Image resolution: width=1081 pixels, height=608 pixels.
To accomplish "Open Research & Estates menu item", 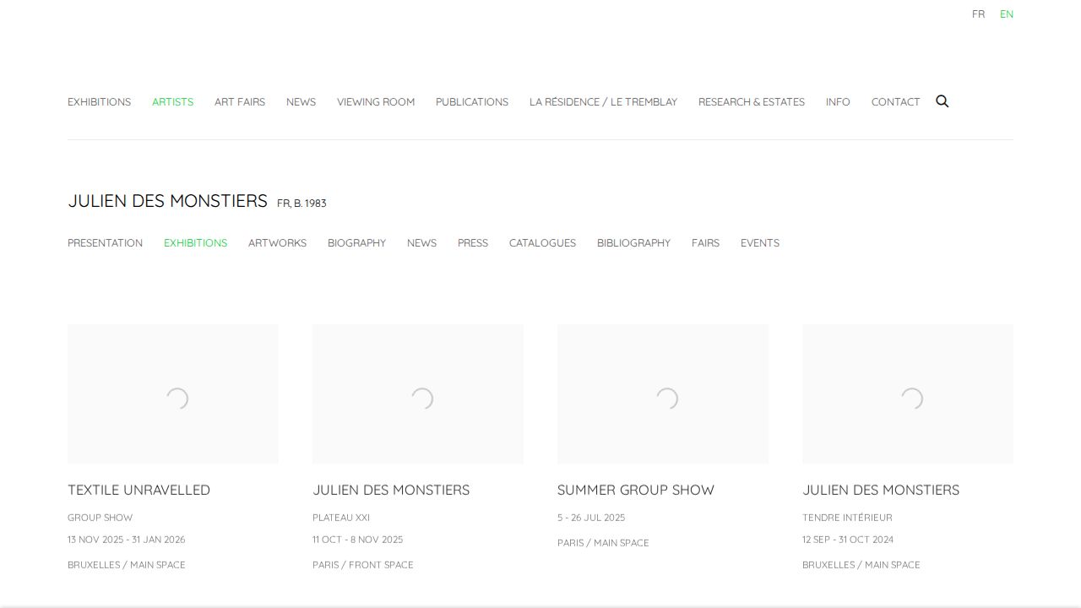I will coord(751,102).
